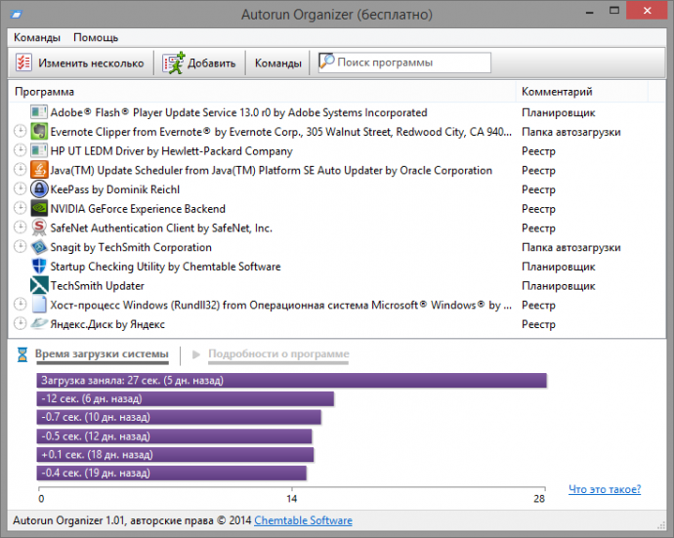Click the magnifier icon in search box

pyautogui.click(x=326, y=62)
